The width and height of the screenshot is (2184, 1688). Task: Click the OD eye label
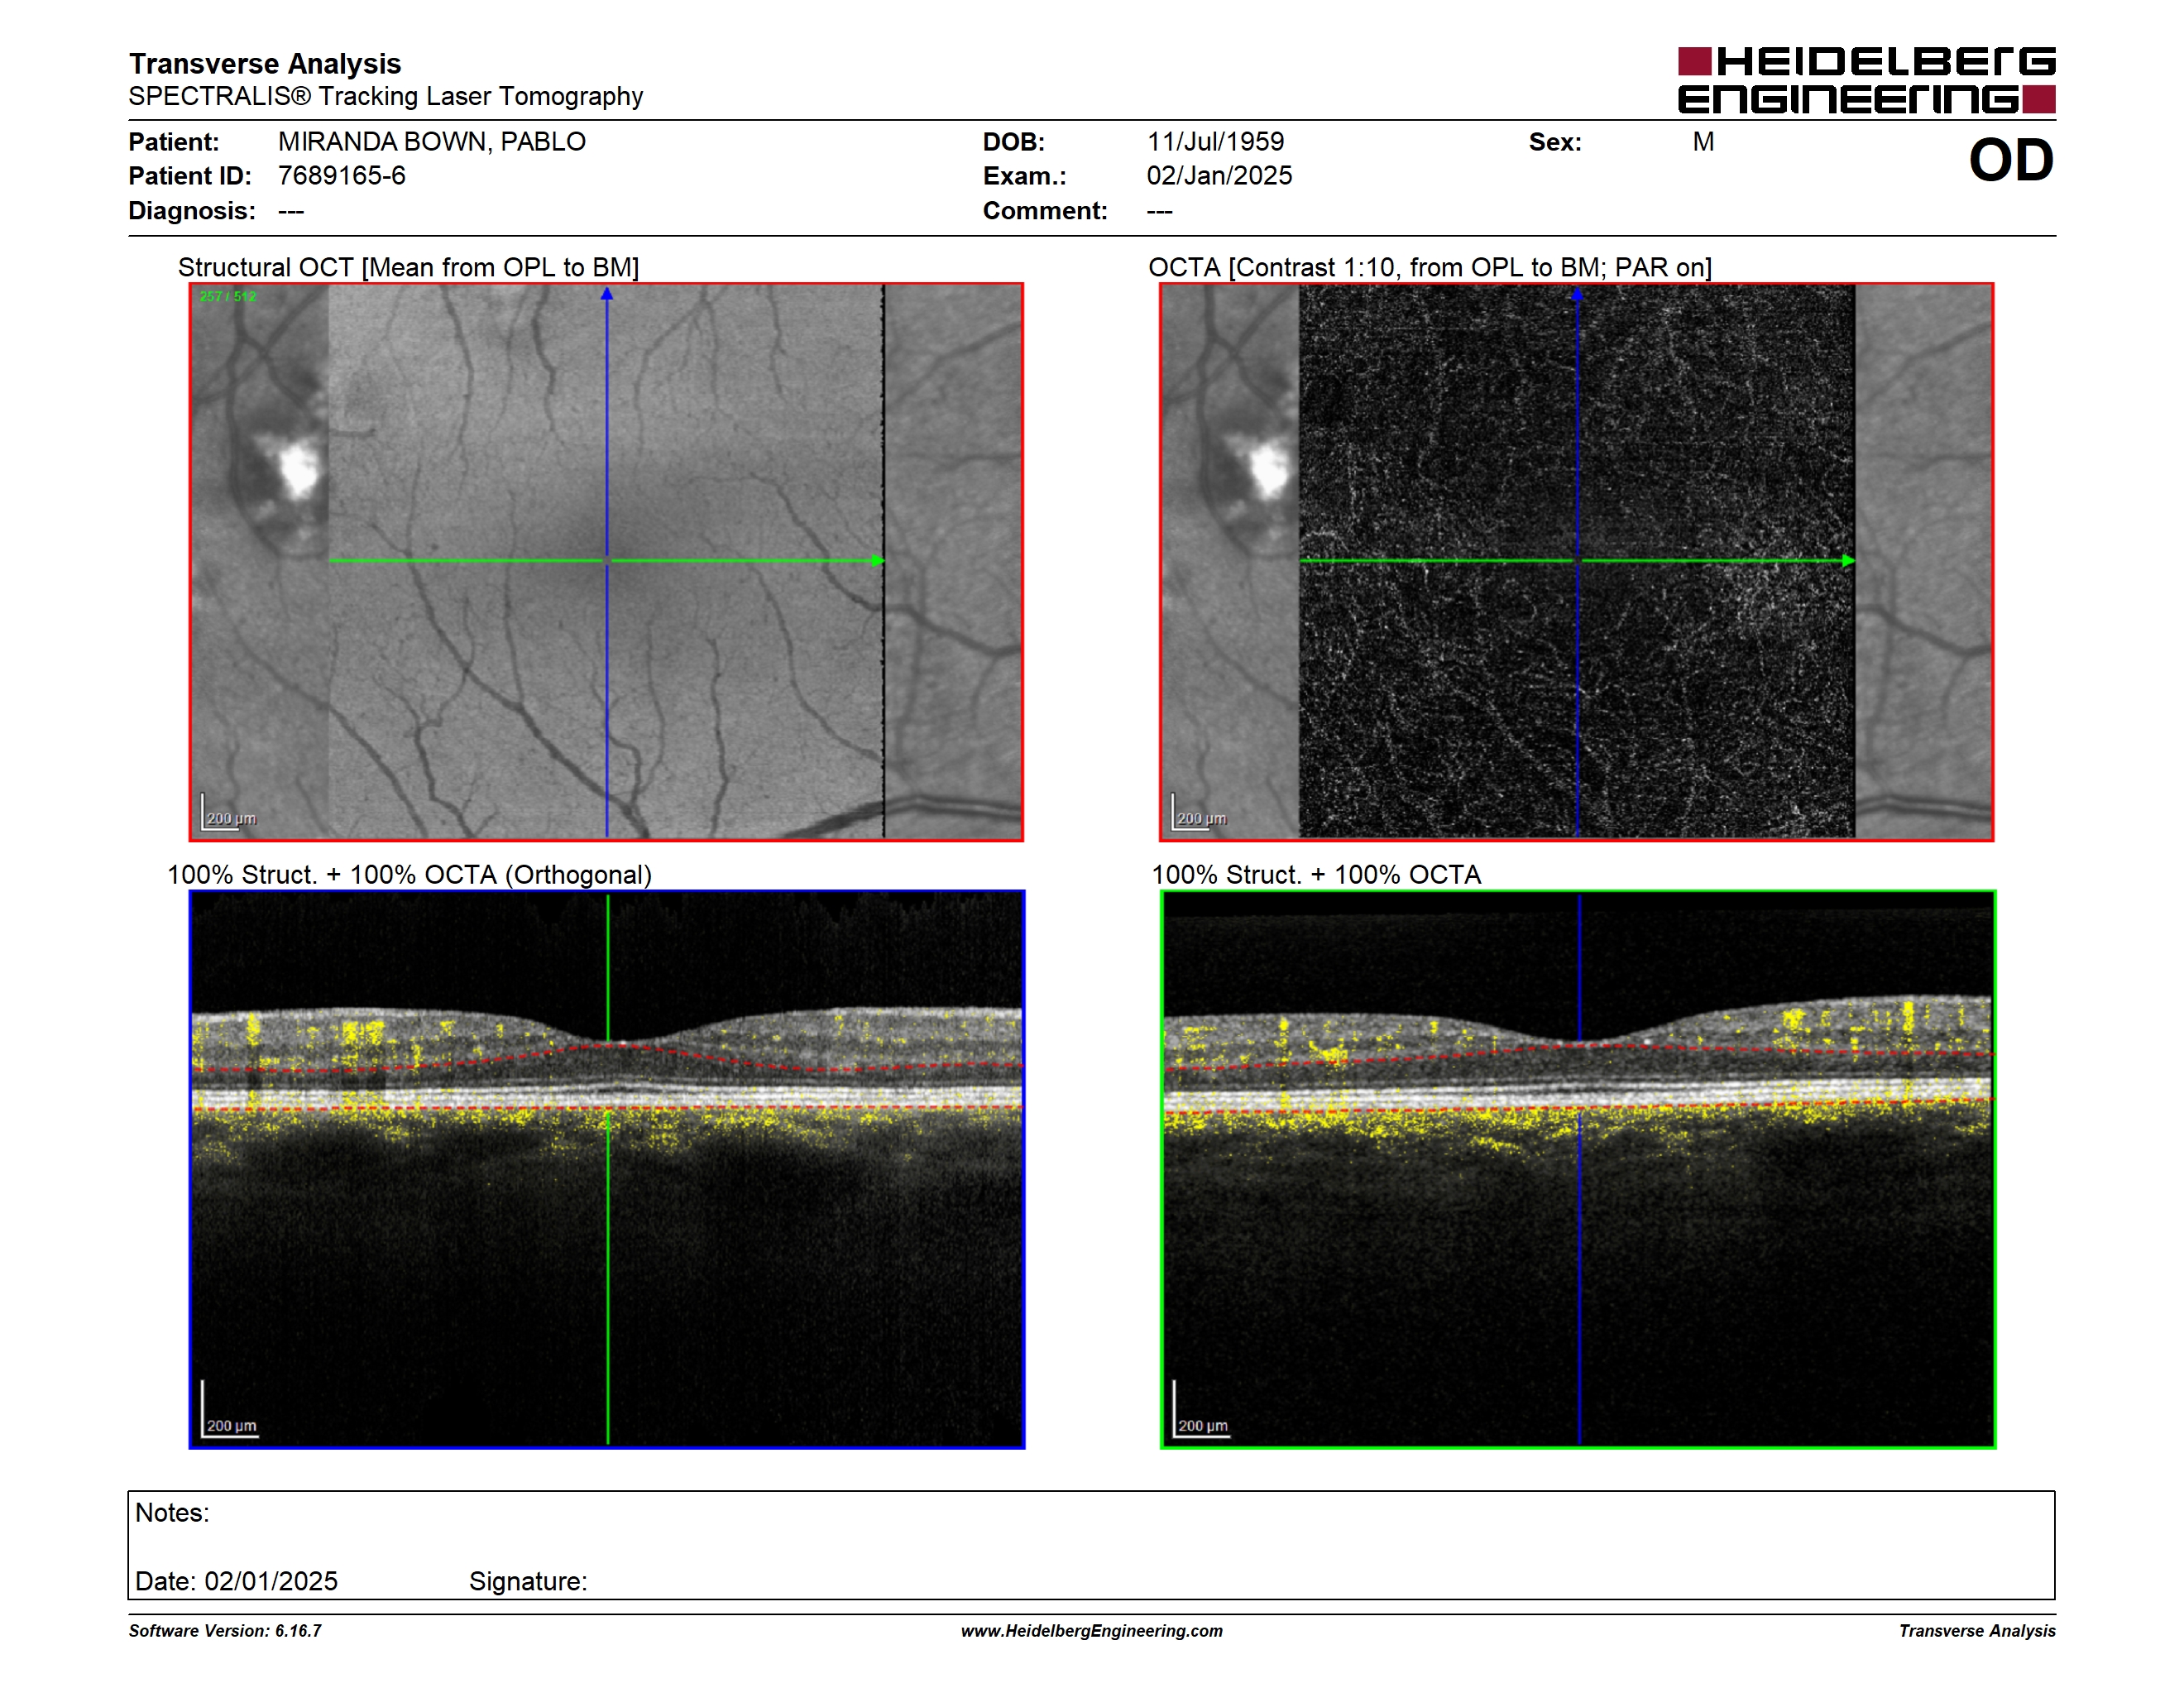(2011, 160)
